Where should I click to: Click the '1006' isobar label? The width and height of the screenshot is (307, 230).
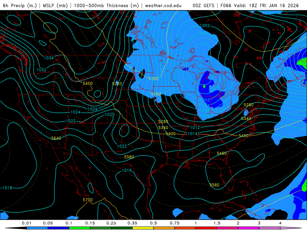(x=205, y=111)
